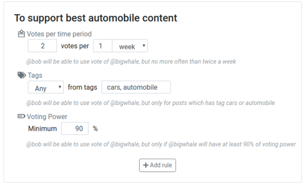This screenshot has width=306, height=185.
Task: Click the twice a week hint text
Action: click(x=131, y=62)
